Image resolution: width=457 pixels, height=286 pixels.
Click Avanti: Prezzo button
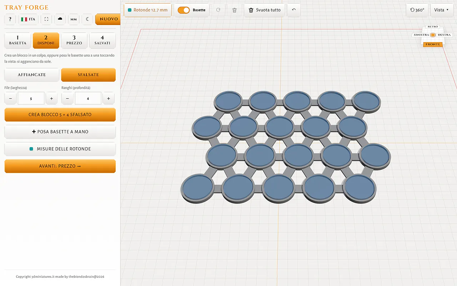(60, 166)
